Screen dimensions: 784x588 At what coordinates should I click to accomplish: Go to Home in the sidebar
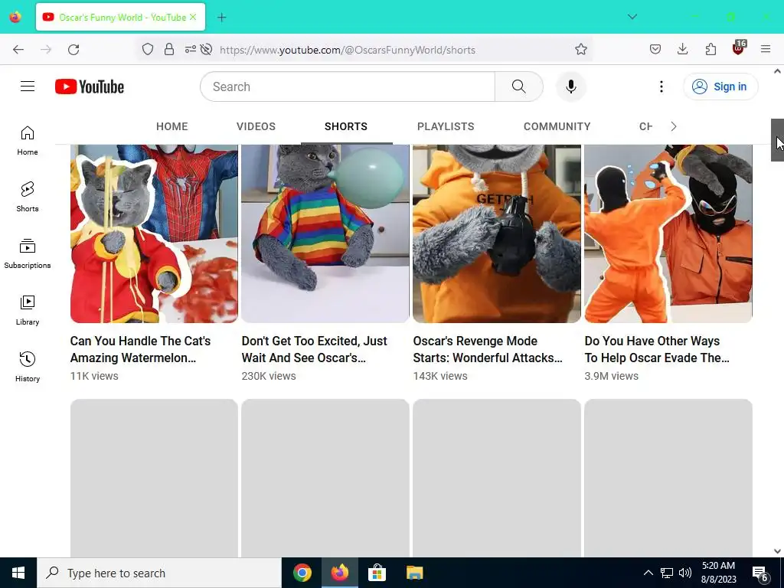click(x=28, y=141)
